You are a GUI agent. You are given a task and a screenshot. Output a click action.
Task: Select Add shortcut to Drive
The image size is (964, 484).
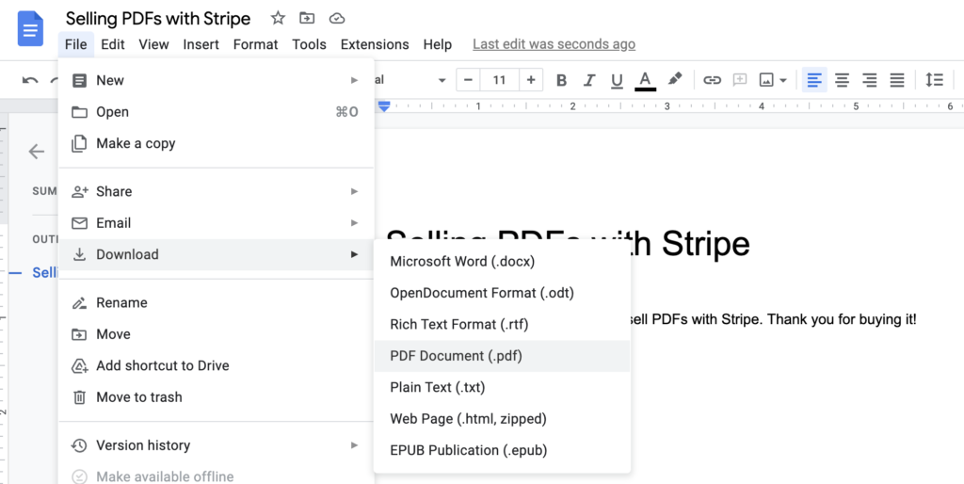click(217, 365)
